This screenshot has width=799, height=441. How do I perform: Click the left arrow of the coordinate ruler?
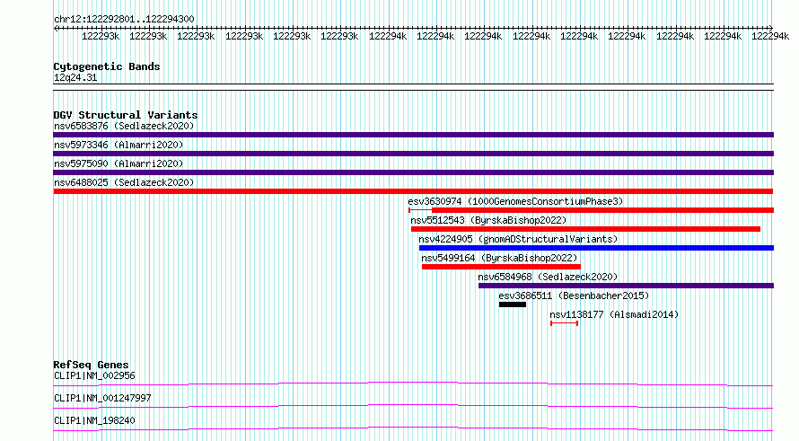pos(56,29)
